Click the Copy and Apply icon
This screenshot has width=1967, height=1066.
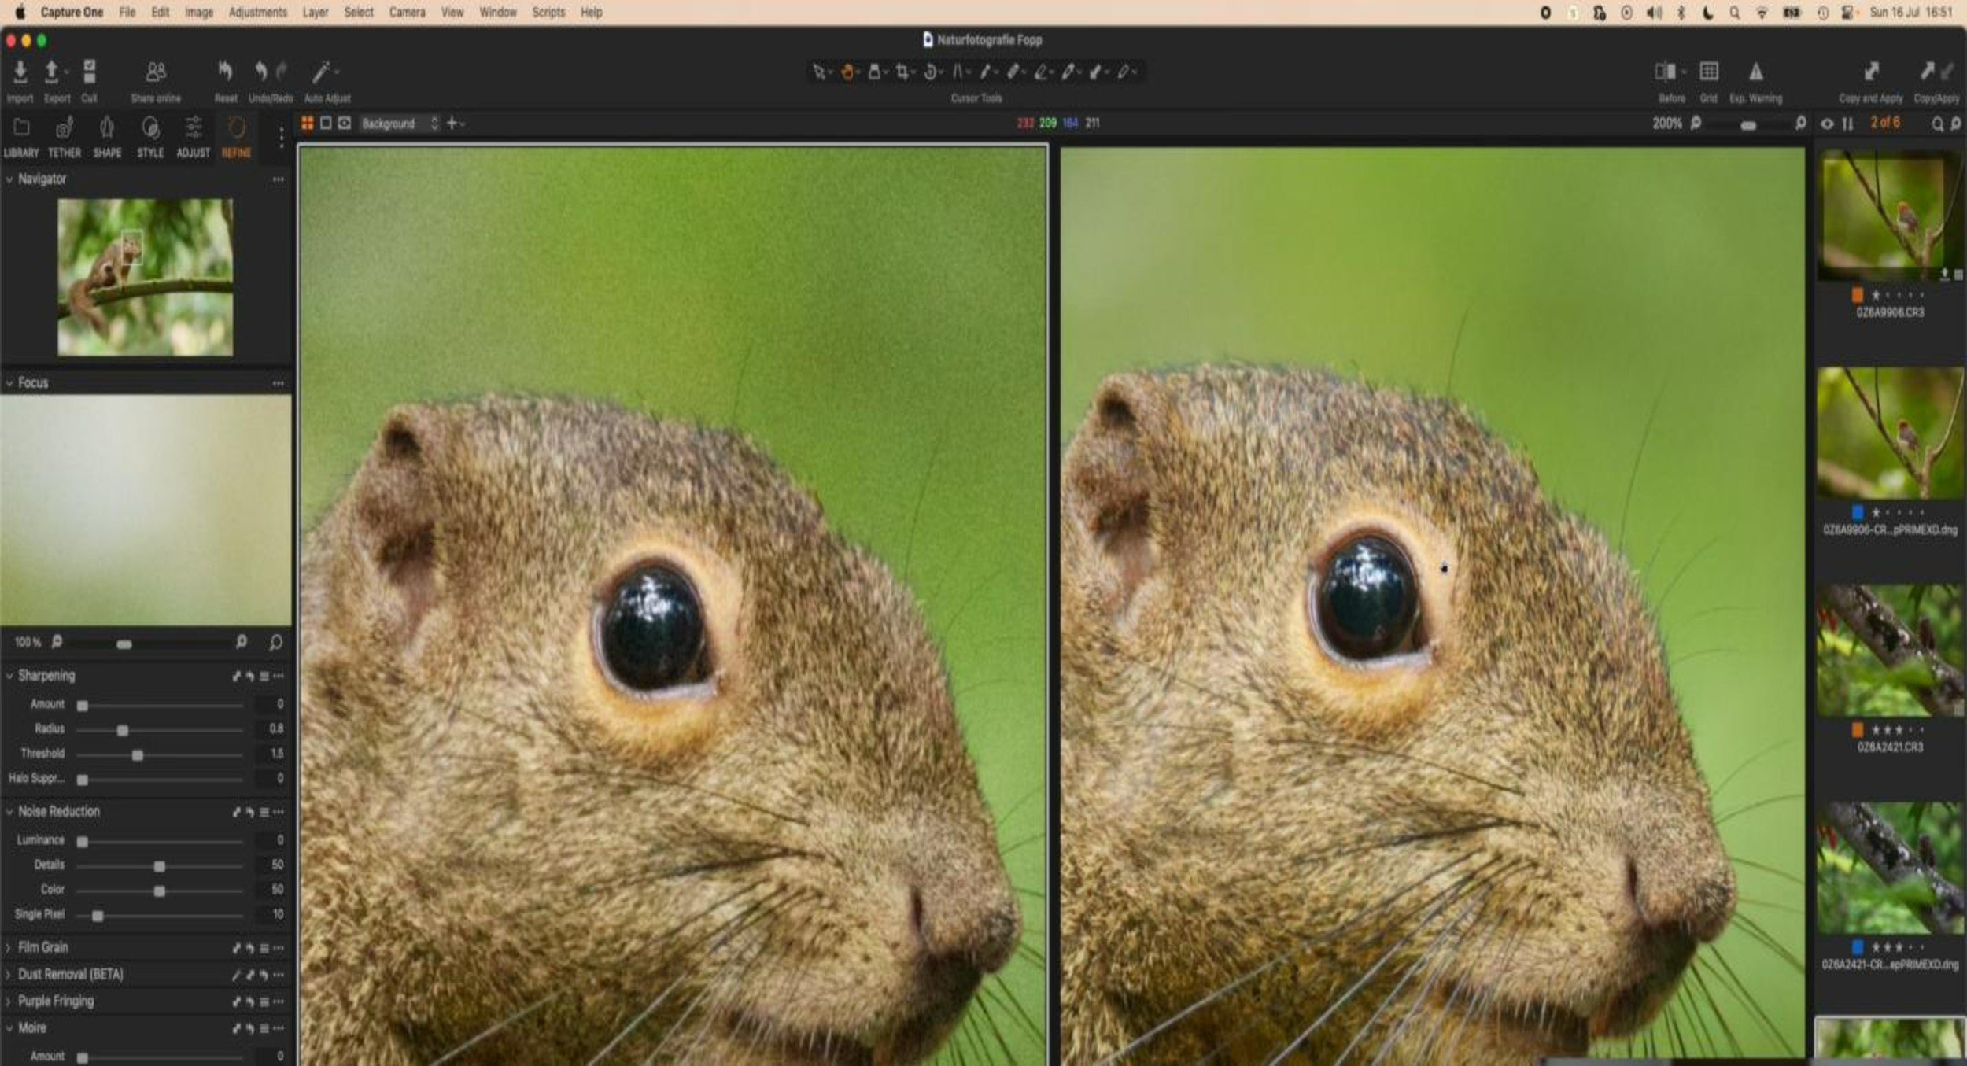pos(1870,72)
